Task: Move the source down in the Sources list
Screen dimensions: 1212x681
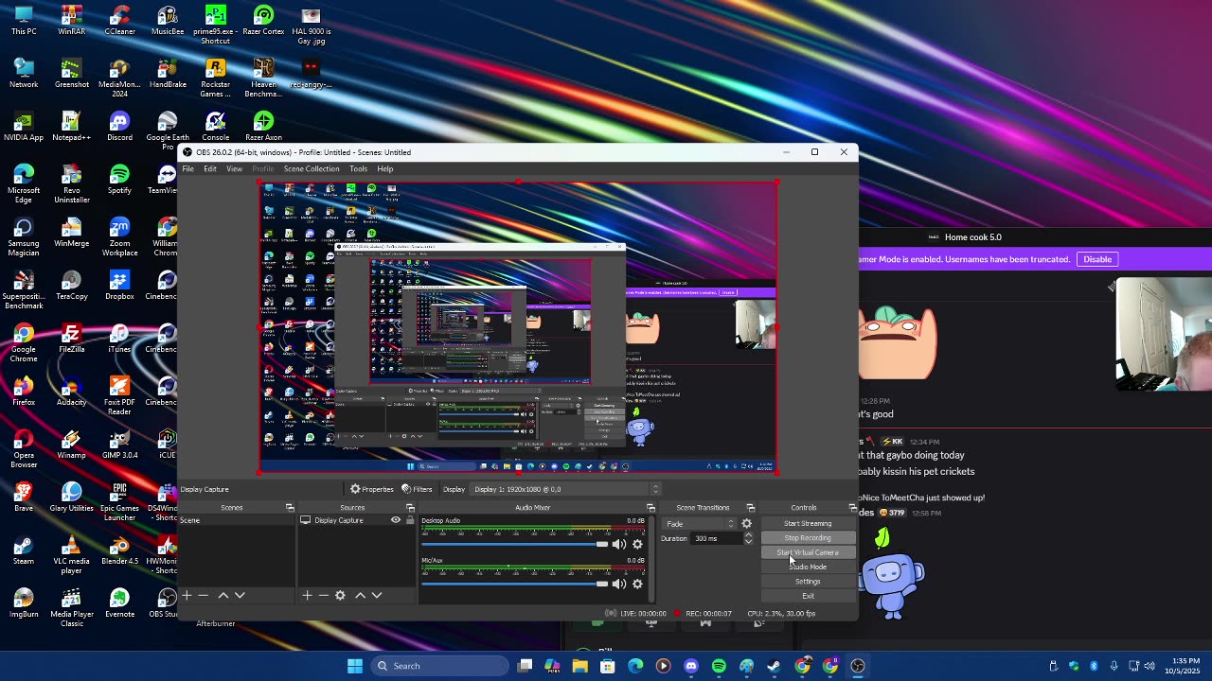Action: (377, 595)
